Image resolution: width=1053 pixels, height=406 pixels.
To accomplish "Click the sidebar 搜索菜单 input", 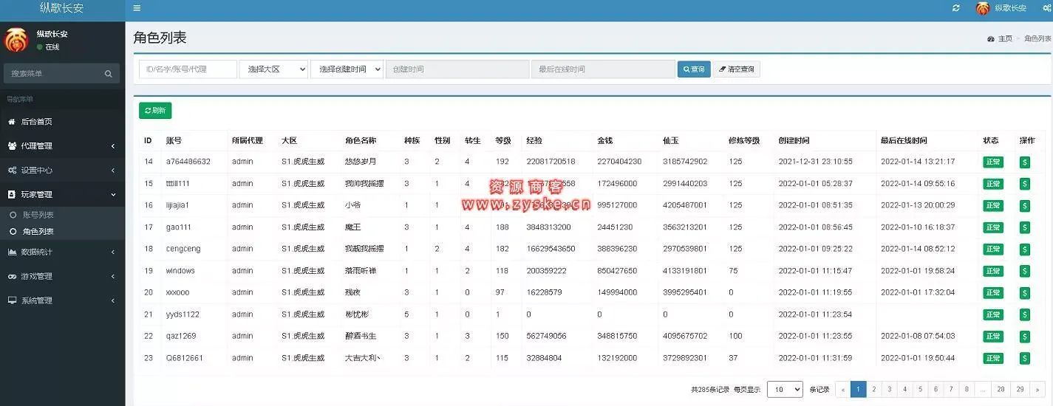I will pos(52,74).
